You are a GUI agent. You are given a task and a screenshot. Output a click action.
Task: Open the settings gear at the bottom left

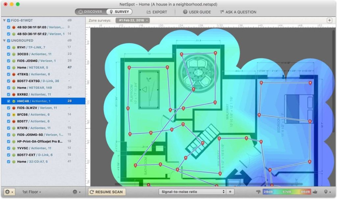(75, 191)
